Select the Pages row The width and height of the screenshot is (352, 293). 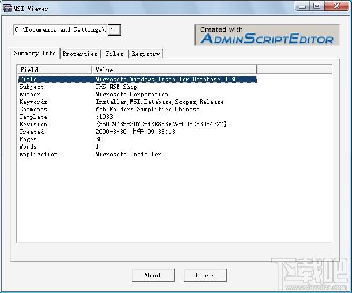click(x=137, y=139)
